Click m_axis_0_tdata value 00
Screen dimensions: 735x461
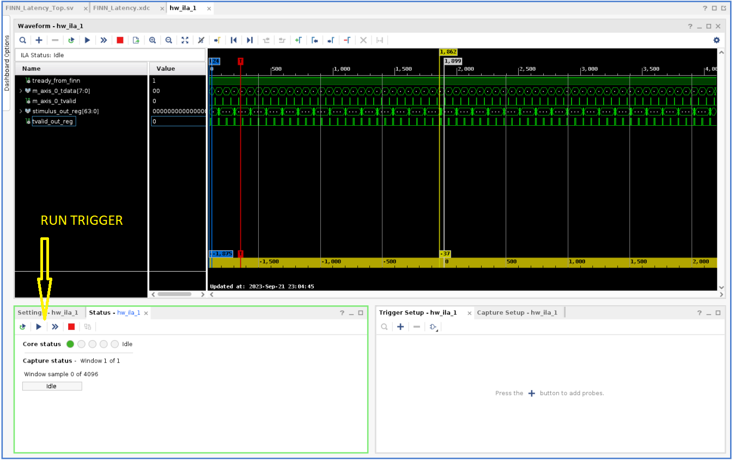coord(156,91)
